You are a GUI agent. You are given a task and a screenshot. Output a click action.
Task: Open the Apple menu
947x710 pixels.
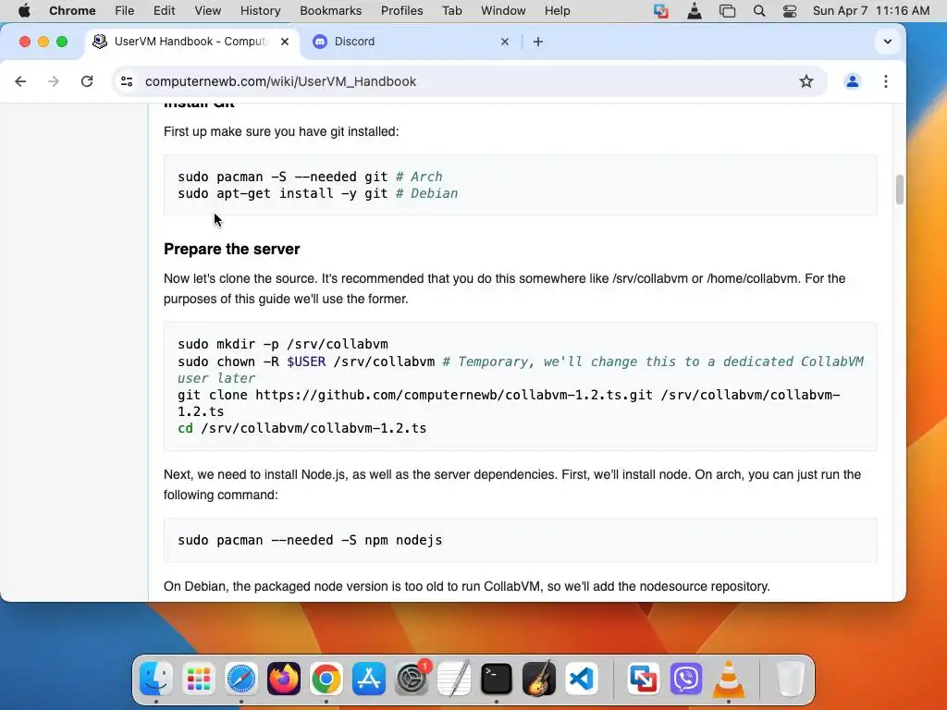[24, 11]
